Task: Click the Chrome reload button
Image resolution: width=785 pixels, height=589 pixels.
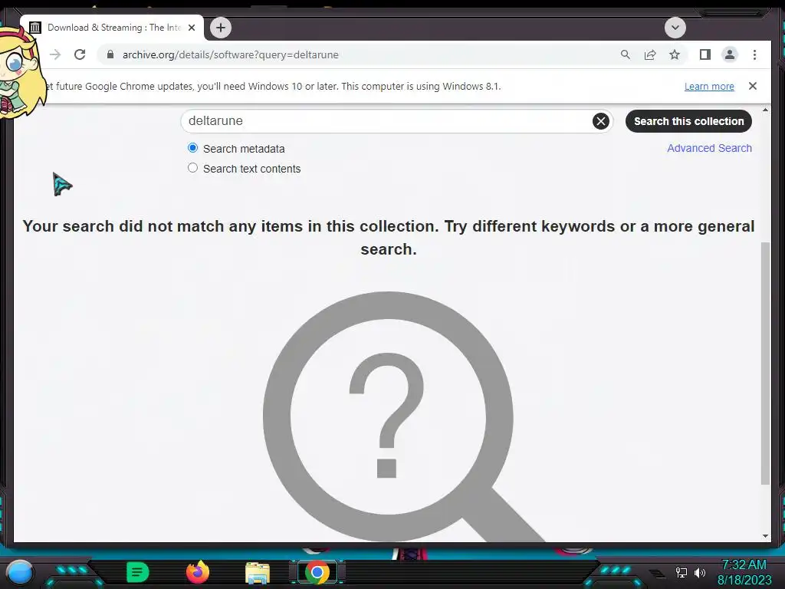Action: [80, 54]
